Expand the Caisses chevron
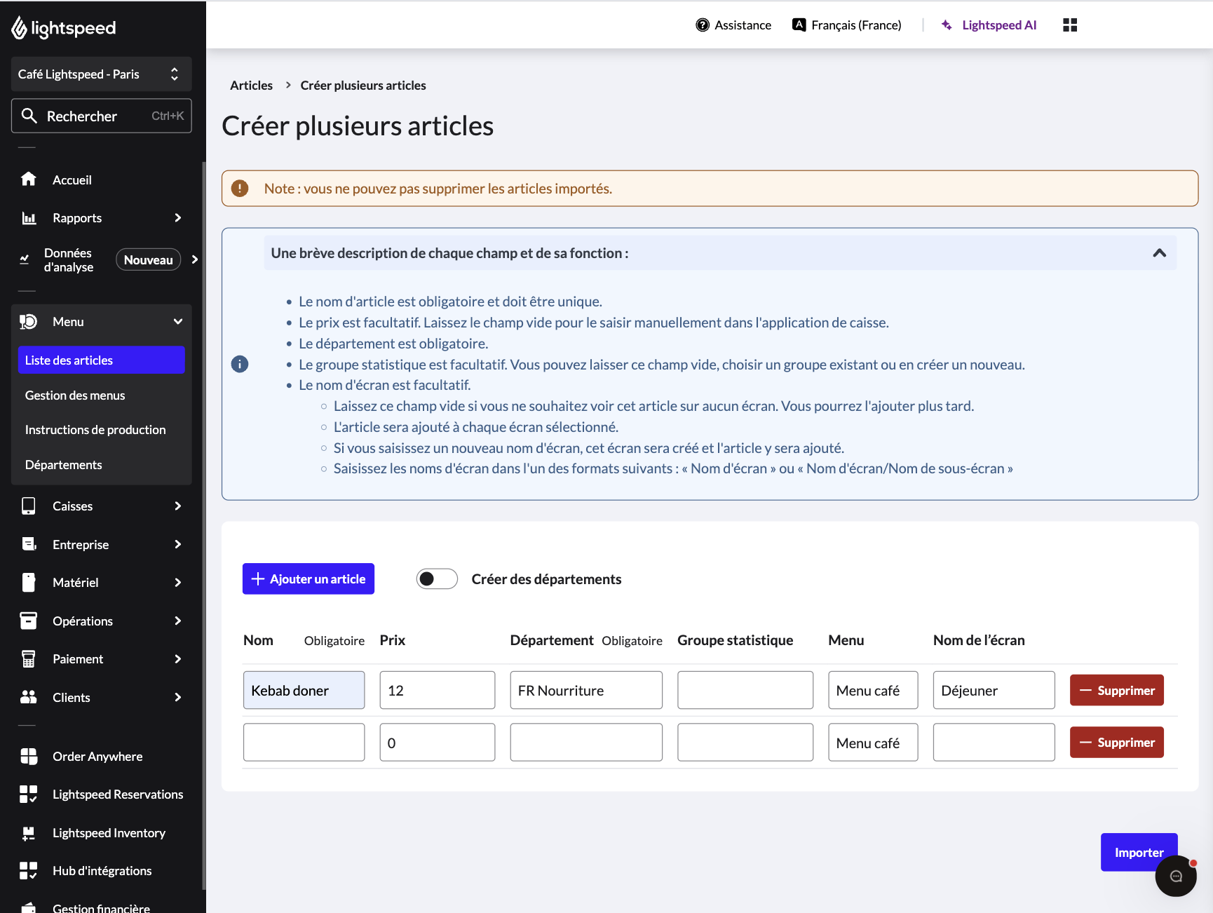The width and height of the screenshot is (1213, 913). tap(178, 506)
